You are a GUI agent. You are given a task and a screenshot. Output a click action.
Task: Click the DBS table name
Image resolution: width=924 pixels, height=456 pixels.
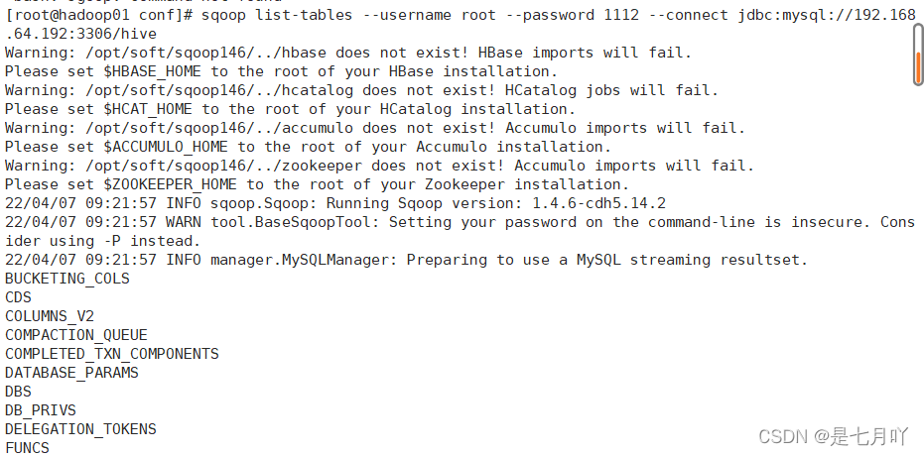click(x=18, y=392)
